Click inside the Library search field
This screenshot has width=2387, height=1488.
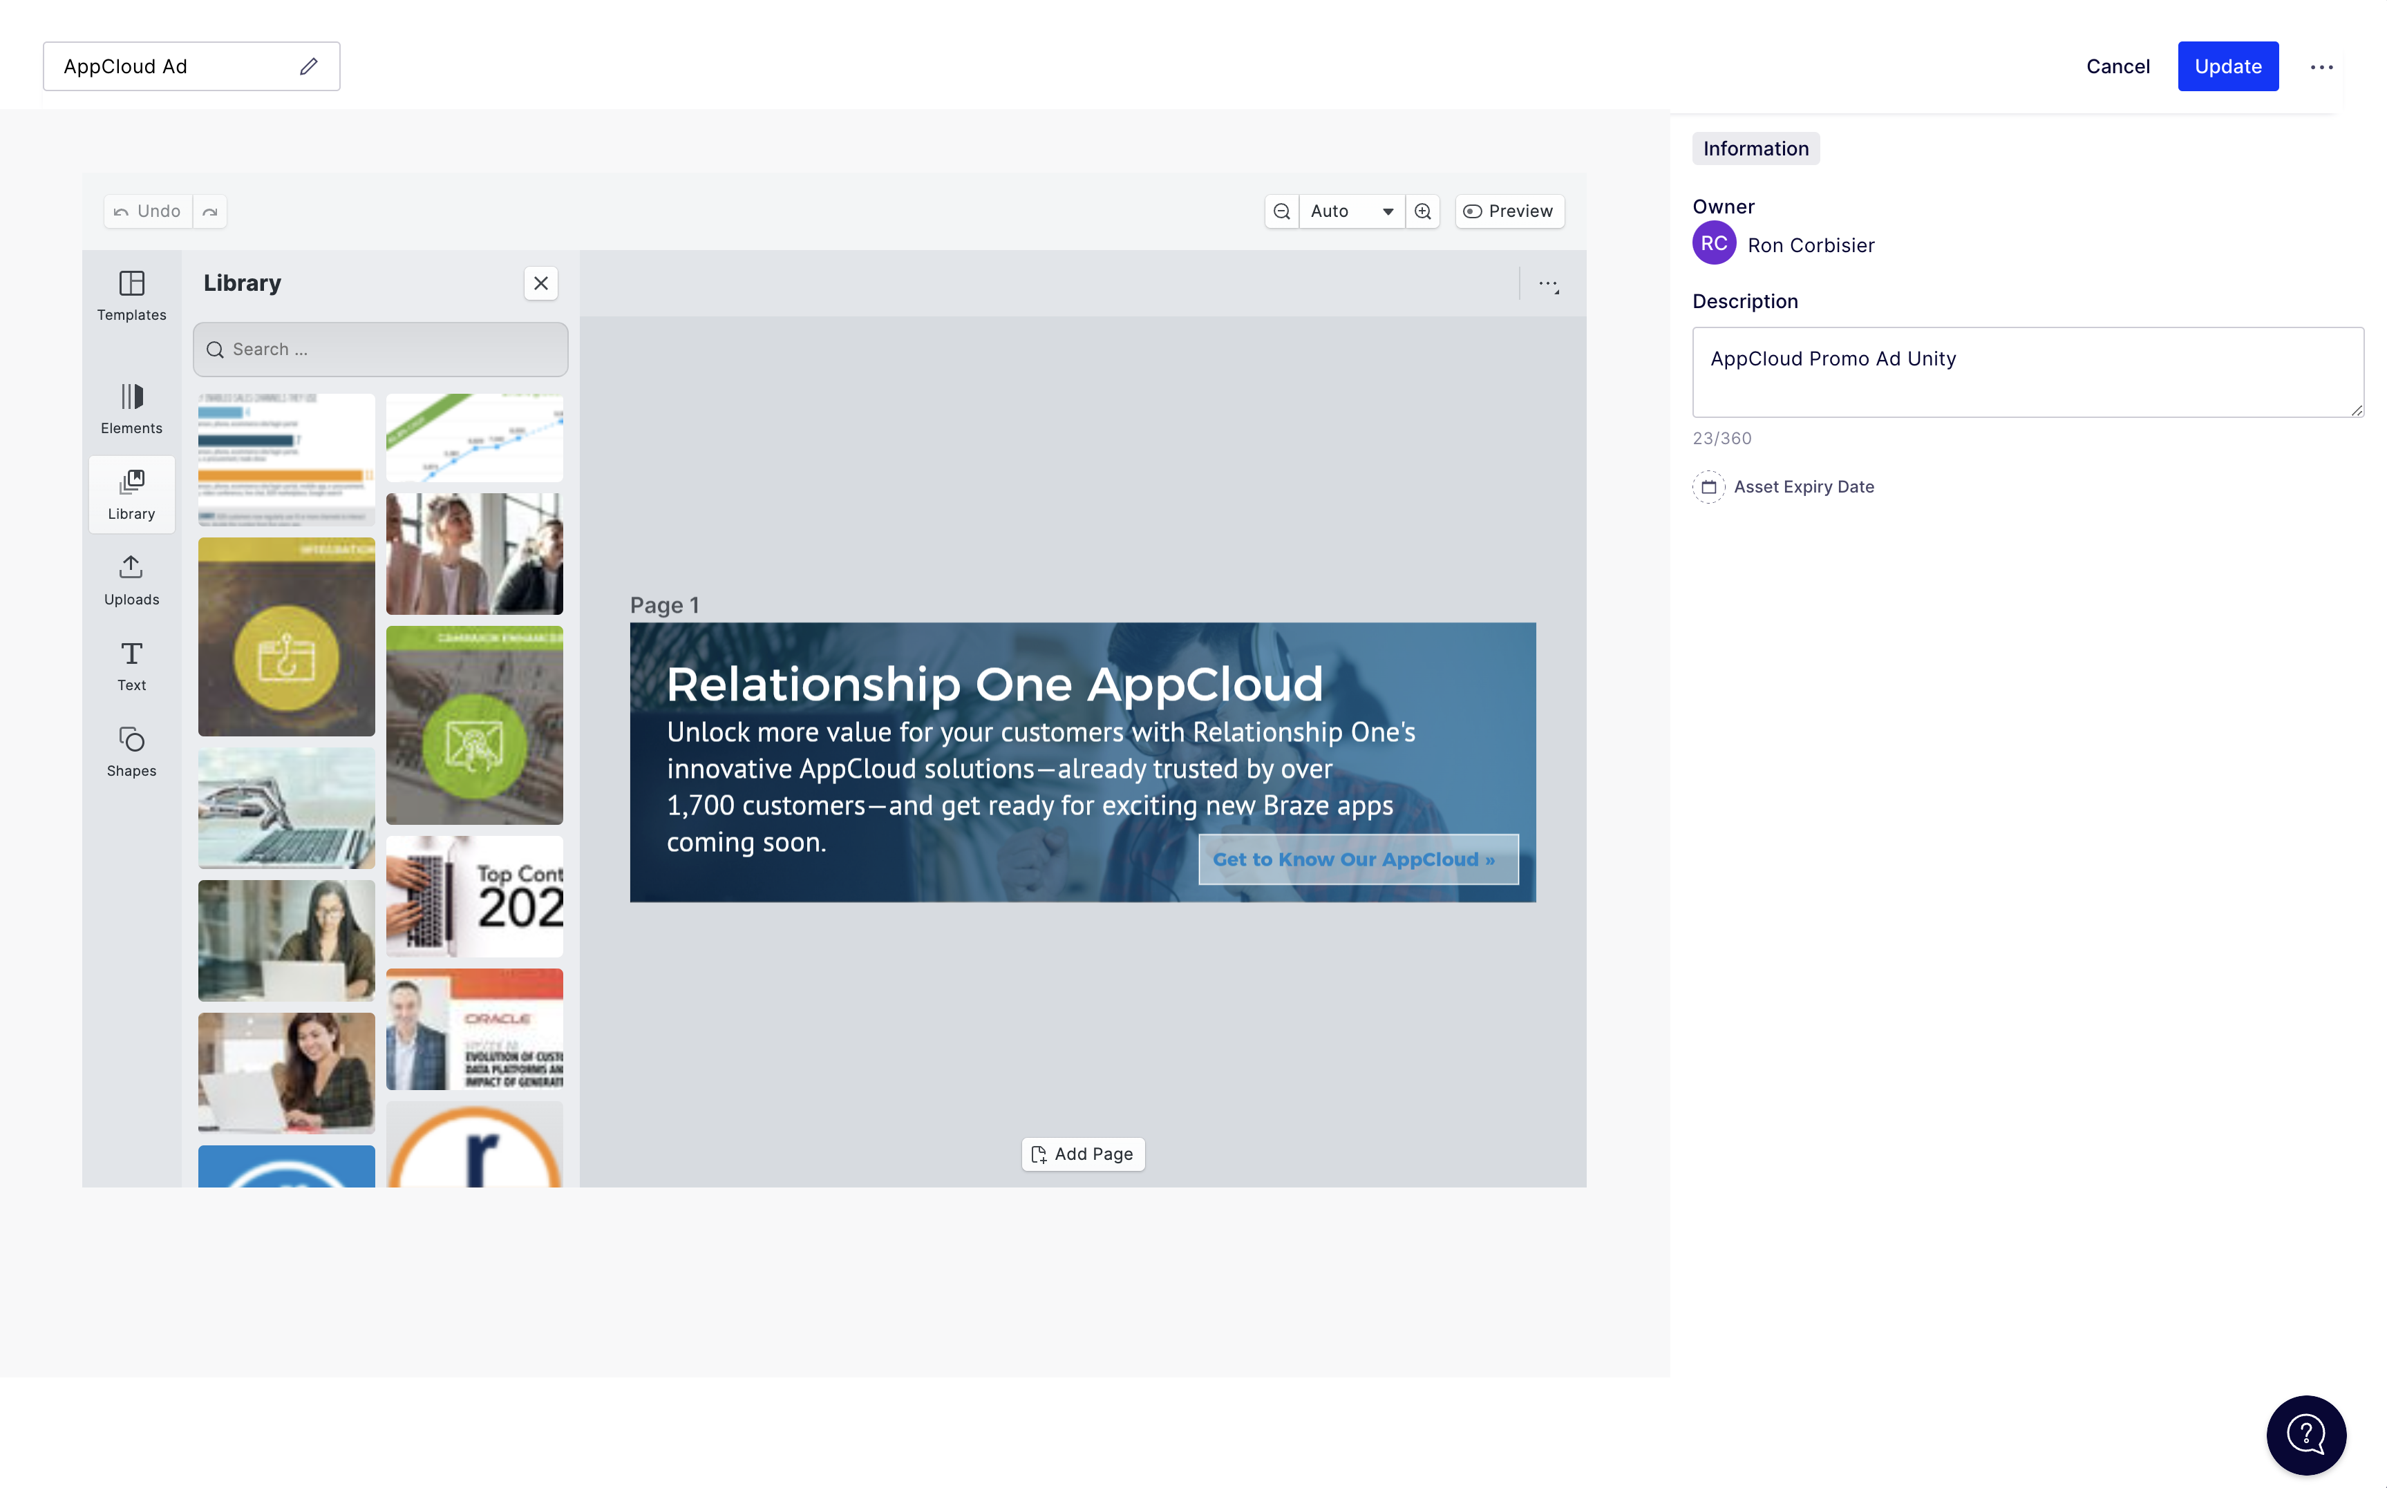coord(380,348)
